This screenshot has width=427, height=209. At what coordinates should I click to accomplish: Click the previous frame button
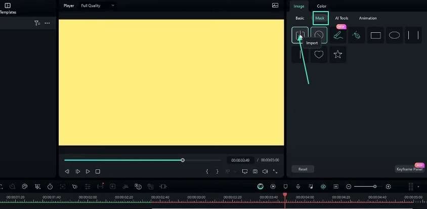click(67, 171)
